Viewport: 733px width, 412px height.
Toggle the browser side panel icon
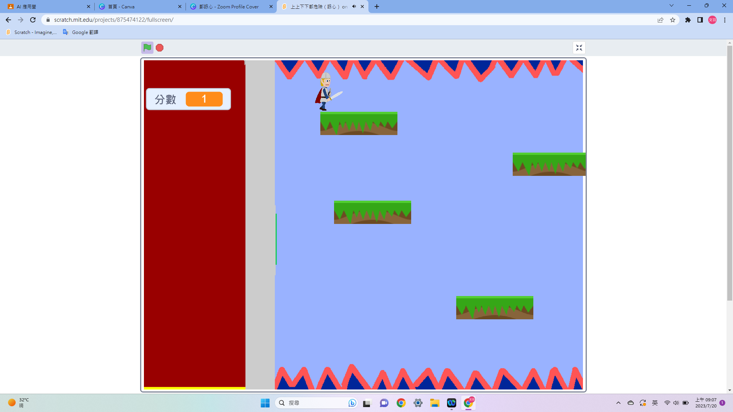point(700,20)
